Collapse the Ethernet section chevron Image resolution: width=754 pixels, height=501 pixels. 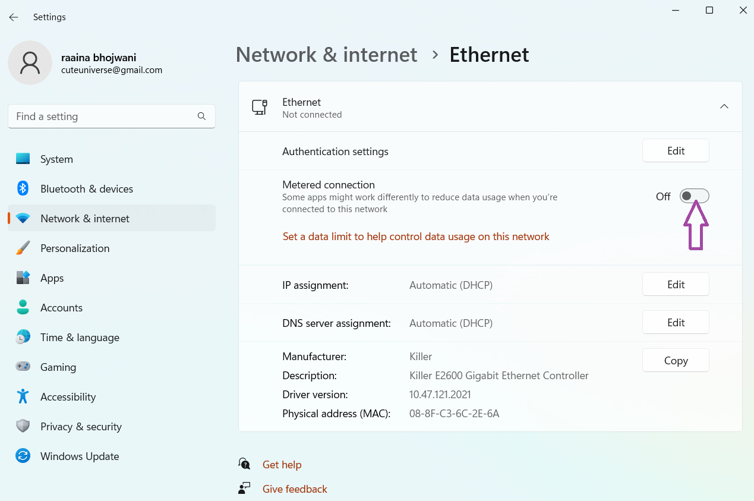(x=724, y=107)
